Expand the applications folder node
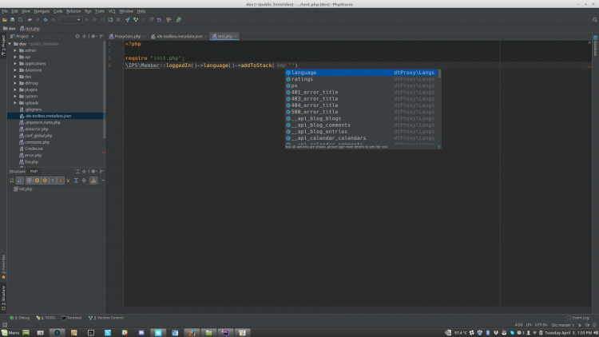 15,63
